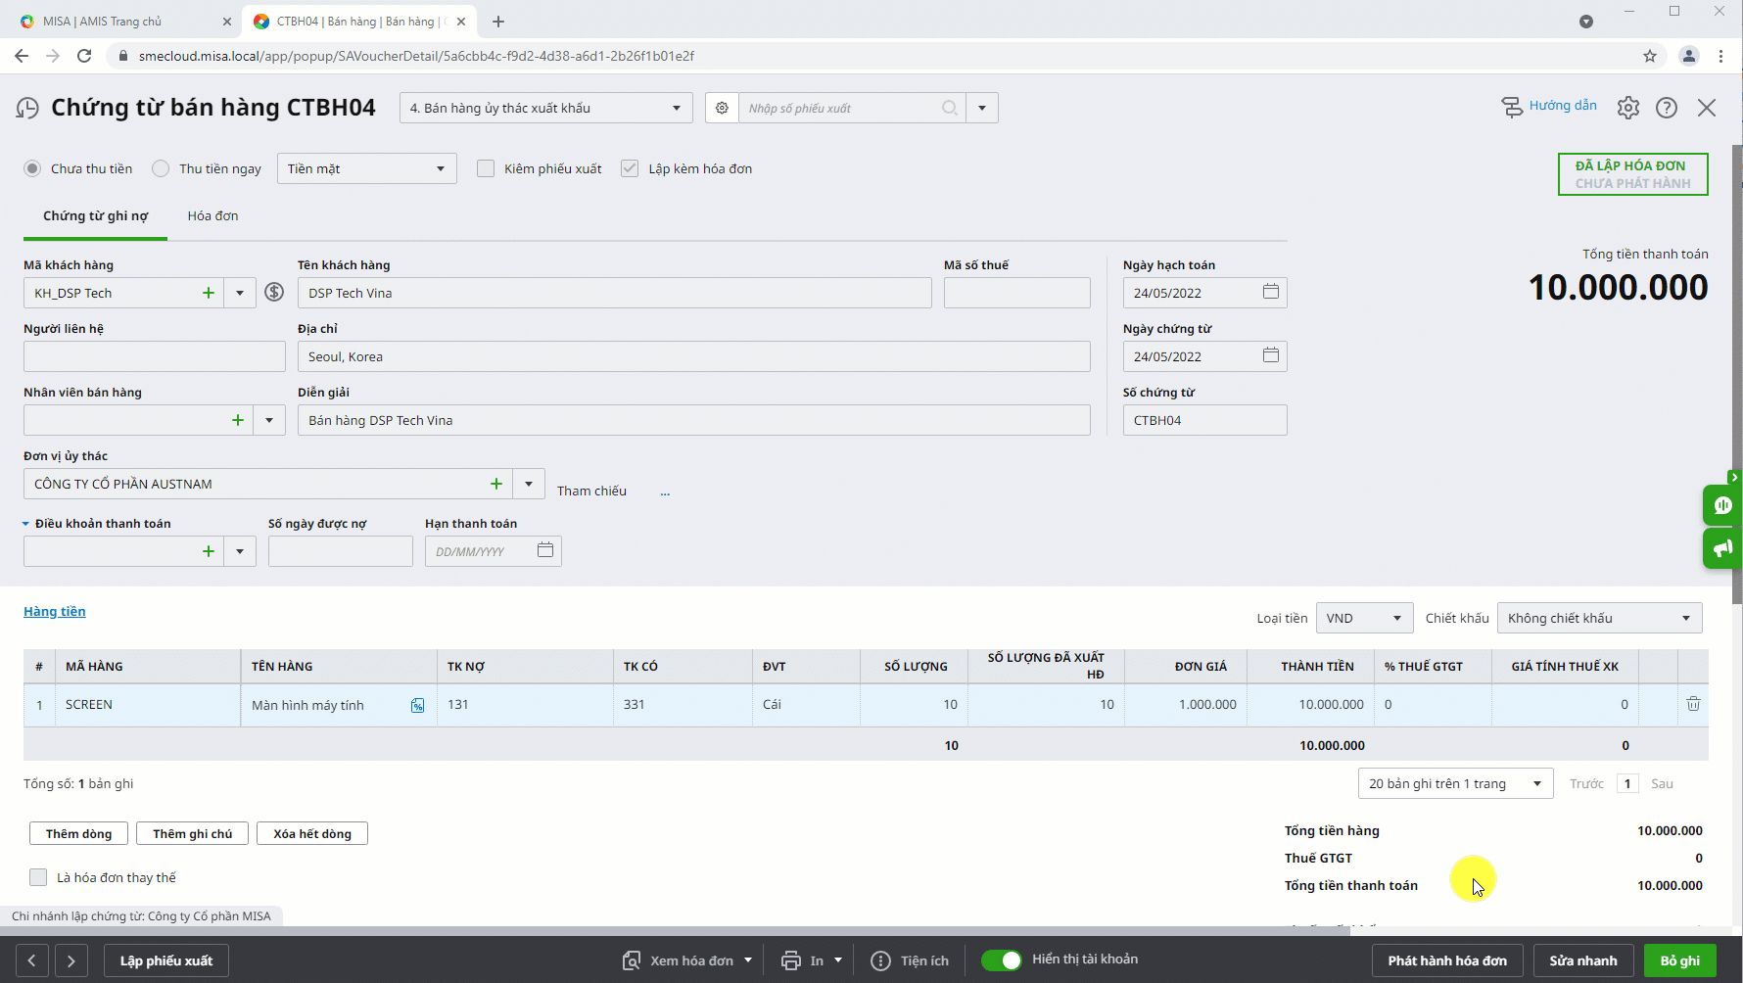The image size is (1743, 983).
Task: Open the settings gear in header
Action: point(1627,108)
